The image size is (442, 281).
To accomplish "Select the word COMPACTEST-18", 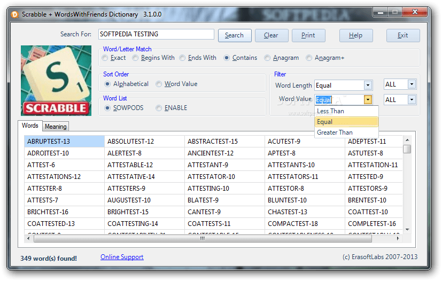I will point(305,224).
